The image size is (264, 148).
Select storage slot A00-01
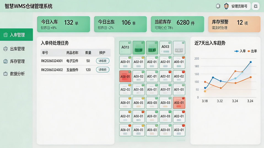[x=125, y=62]
